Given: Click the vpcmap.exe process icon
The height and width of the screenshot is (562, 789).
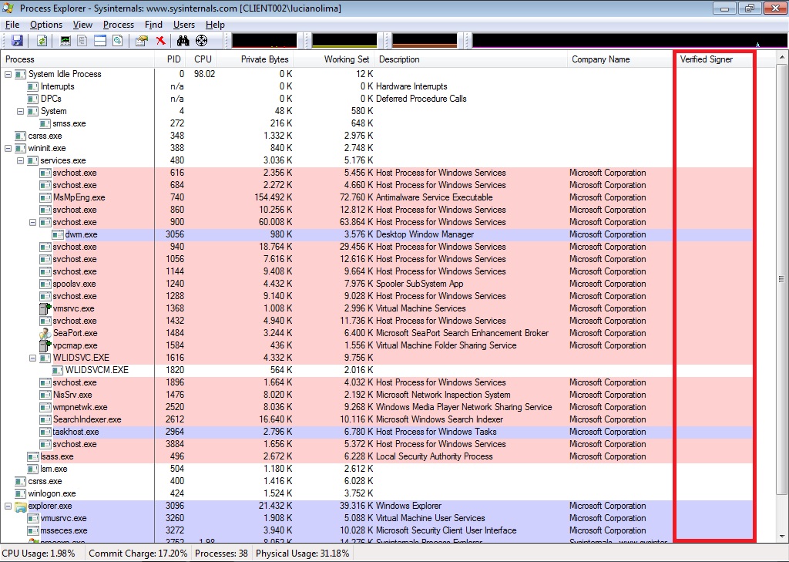Looking at the screenshot, I should coord(45,345).
